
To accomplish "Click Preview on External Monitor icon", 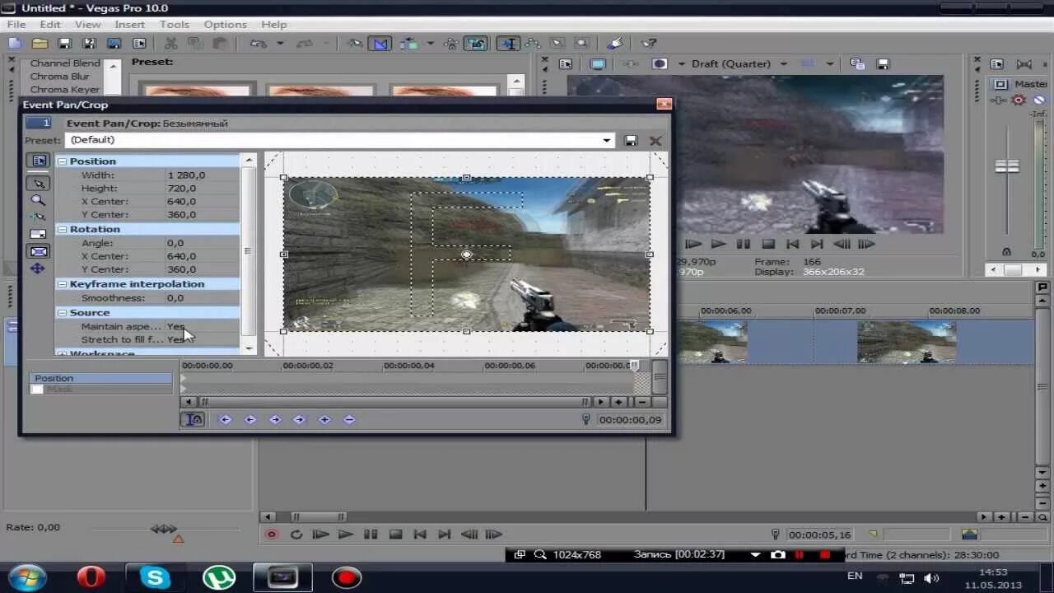I will coord(599,64).
